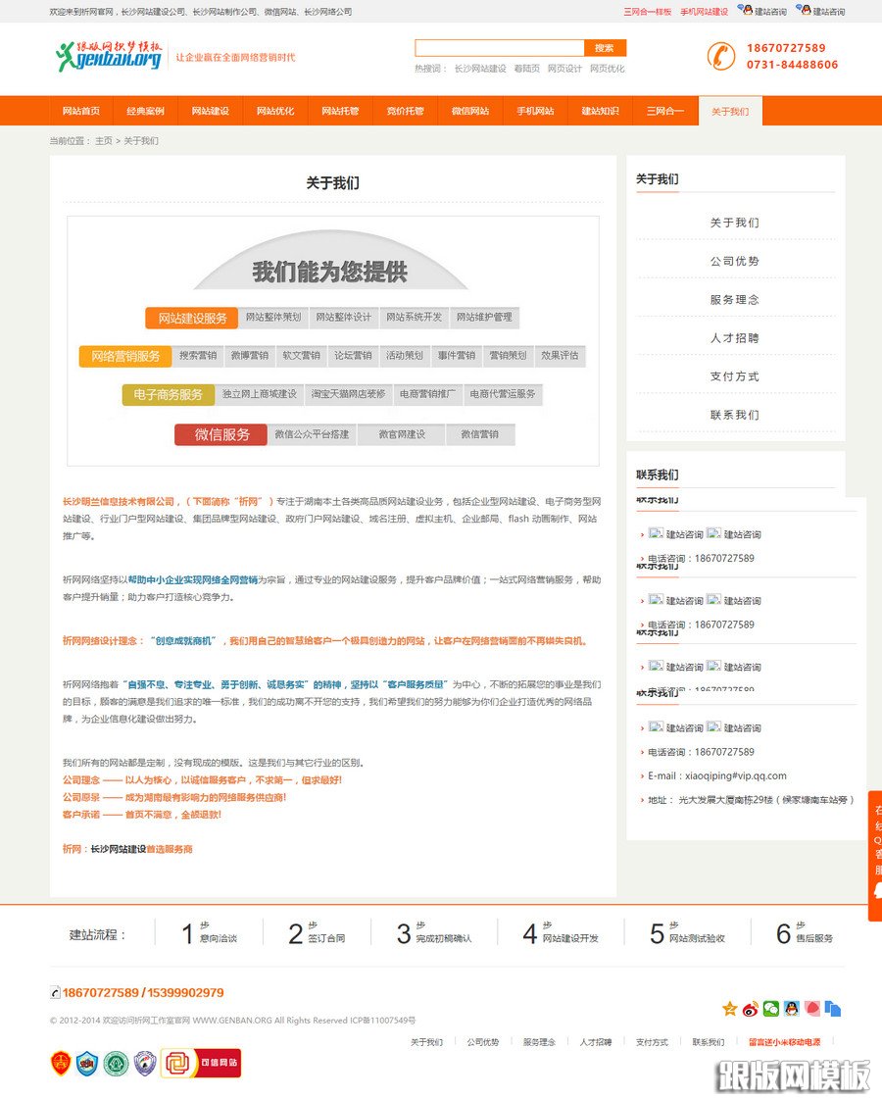Expand the 联系我们 sidebar panel

pyautogui.click(x=657, y=475)
